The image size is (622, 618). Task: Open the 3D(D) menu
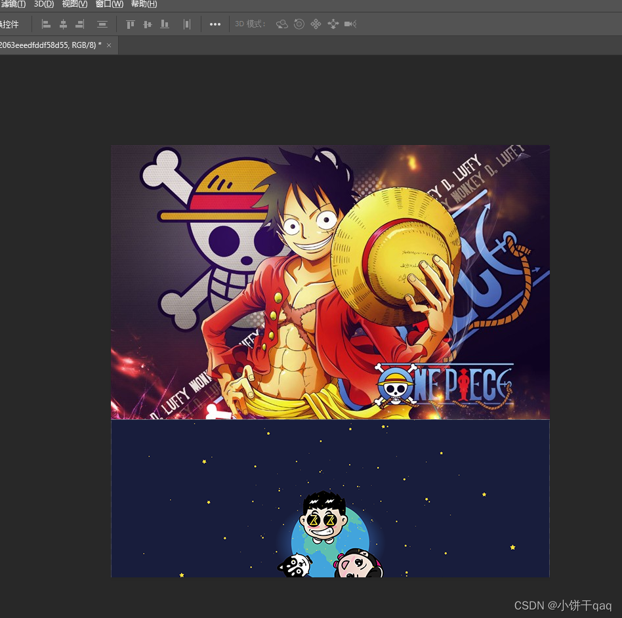point(44,4)
